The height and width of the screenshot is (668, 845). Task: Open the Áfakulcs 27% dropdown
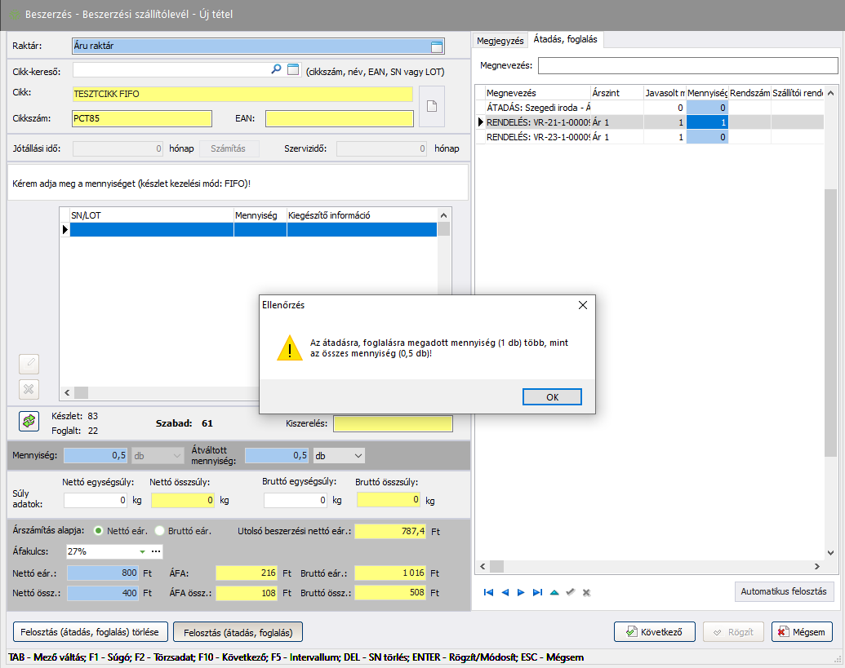coord(142,551)
